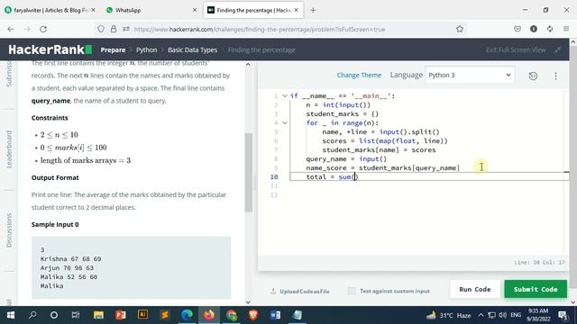Open Microsoft Edge from taskbar
577x324 pixels.
(187, 315)
